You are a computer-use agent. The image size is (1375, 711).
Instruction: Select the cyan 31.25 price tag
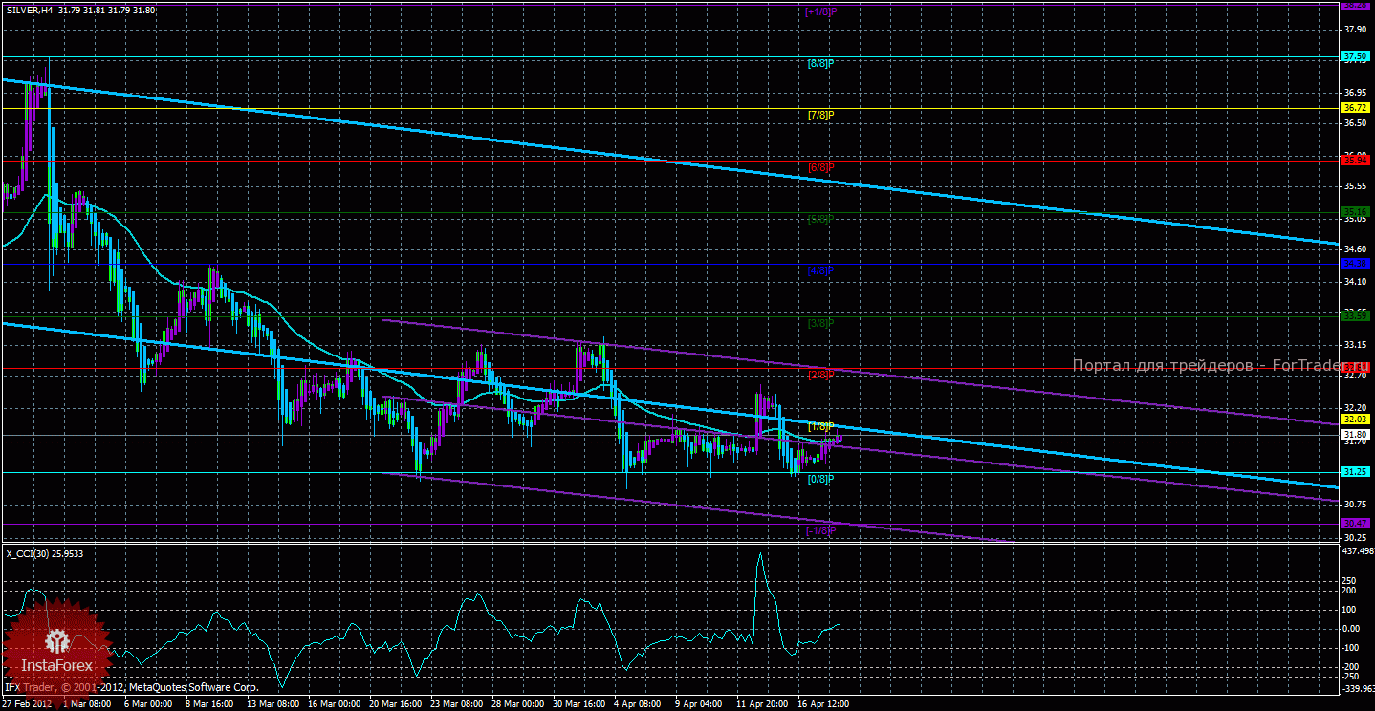1356,472
